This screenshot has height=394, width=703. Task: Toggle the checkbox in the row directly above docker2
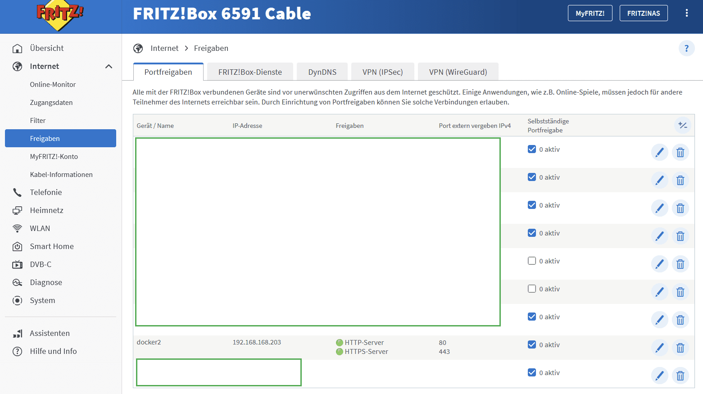tap(532, 317)
